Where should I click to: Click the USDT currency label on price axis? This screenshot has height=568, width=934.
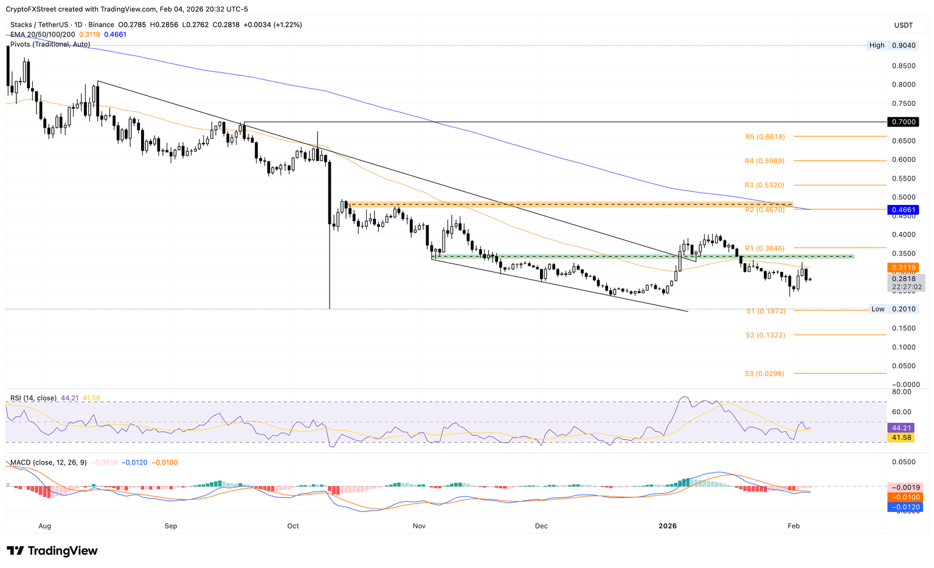903,25
